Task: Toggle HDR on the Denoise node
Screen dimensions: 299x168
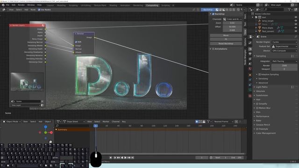Action: 76,42
